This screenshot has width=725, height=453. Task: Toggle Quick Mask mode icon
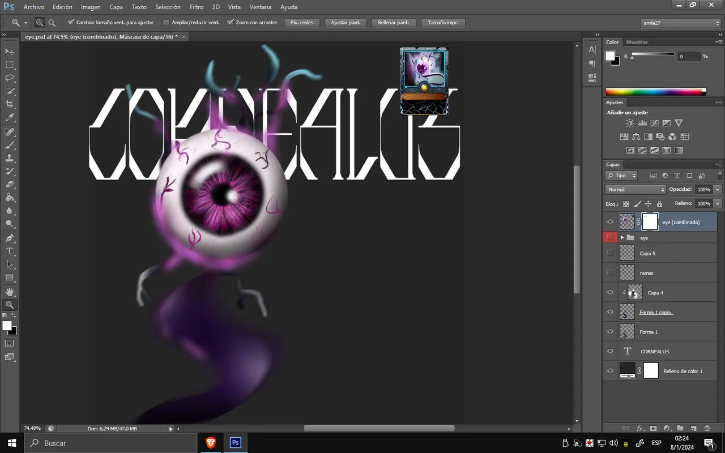10,343
